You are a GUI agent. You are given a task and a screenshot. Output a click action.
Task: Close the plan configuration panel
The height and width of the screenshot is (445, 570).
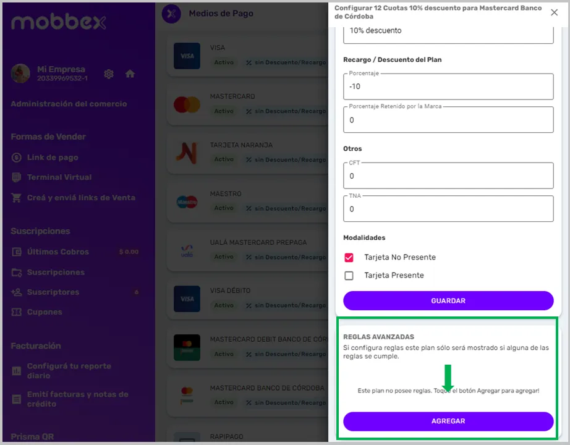click(554, 12)
